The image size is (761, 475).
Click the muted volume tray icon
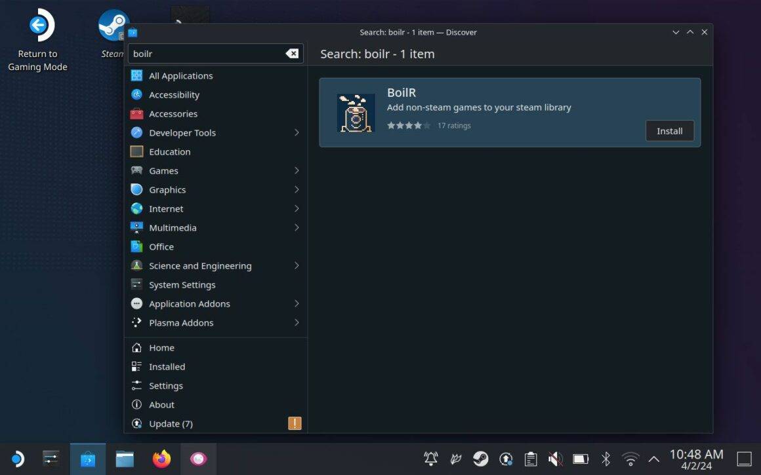click(556, 459)
